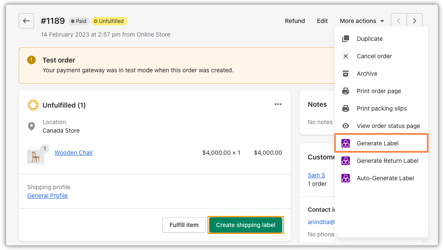Click the order date 14 February 2023 text

click(x=106, y=34)
